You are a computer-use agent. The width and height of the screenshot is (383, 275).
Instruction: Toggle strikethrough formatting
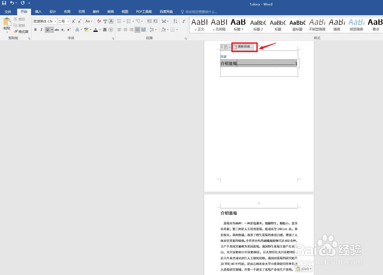(57, 30)
